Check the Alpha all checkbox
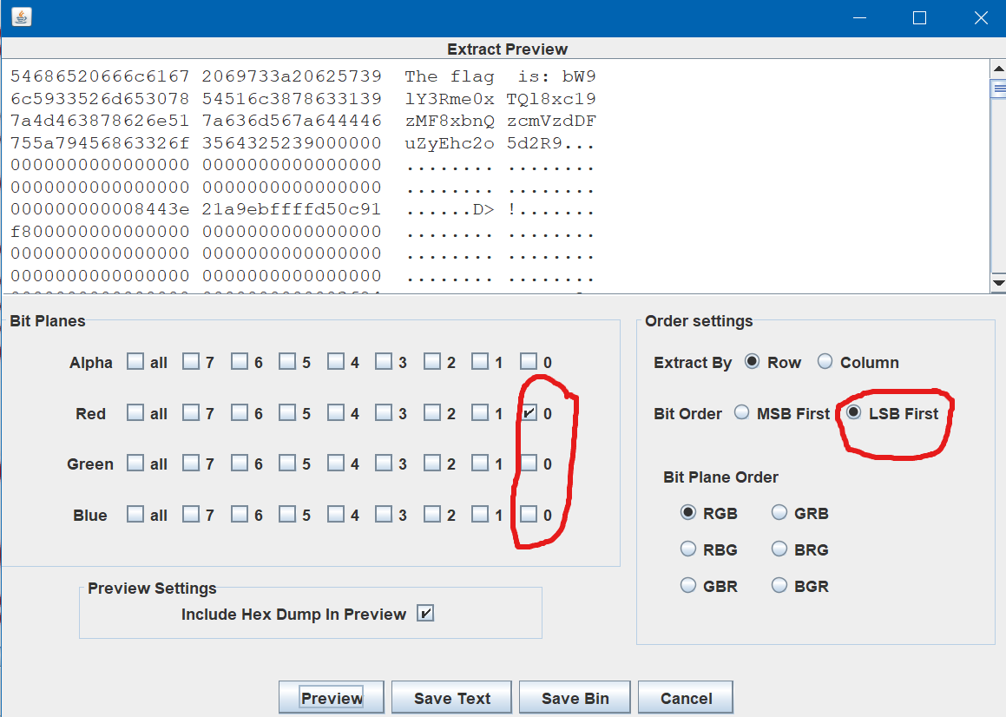1006x717 pixels. [135, 362]
